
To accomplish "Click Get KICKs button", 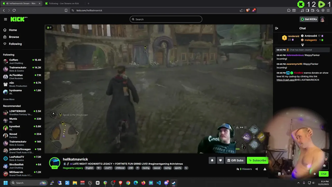I will [309, 19].
